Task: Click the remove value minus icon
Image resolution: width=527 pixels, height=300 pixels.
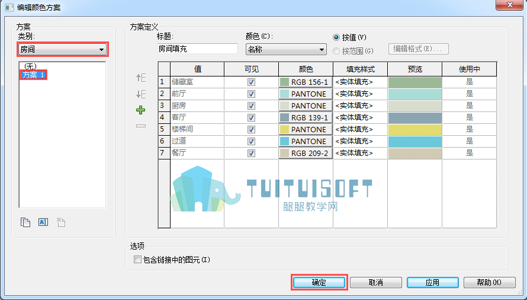Action: coord(141,126)
